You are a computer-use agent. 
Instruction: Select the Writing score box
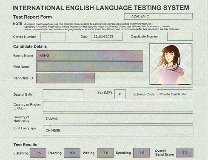(105, 153)
